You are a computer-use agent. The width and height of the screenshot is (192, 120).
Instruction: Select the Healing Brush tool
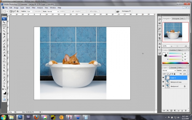click(4, 41)
